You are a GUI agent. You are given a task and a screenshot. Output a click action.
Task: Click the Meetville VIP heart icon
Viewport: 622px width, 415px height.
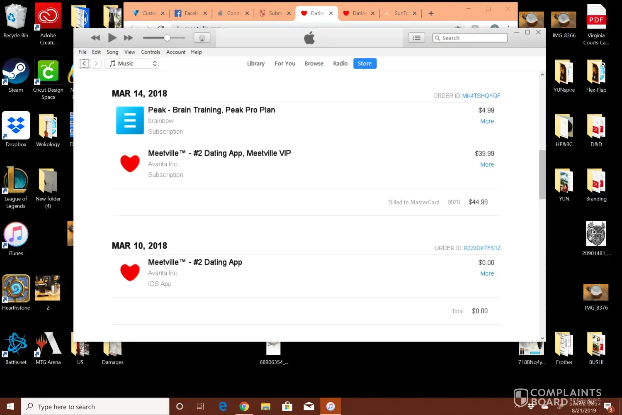point(130,164)
